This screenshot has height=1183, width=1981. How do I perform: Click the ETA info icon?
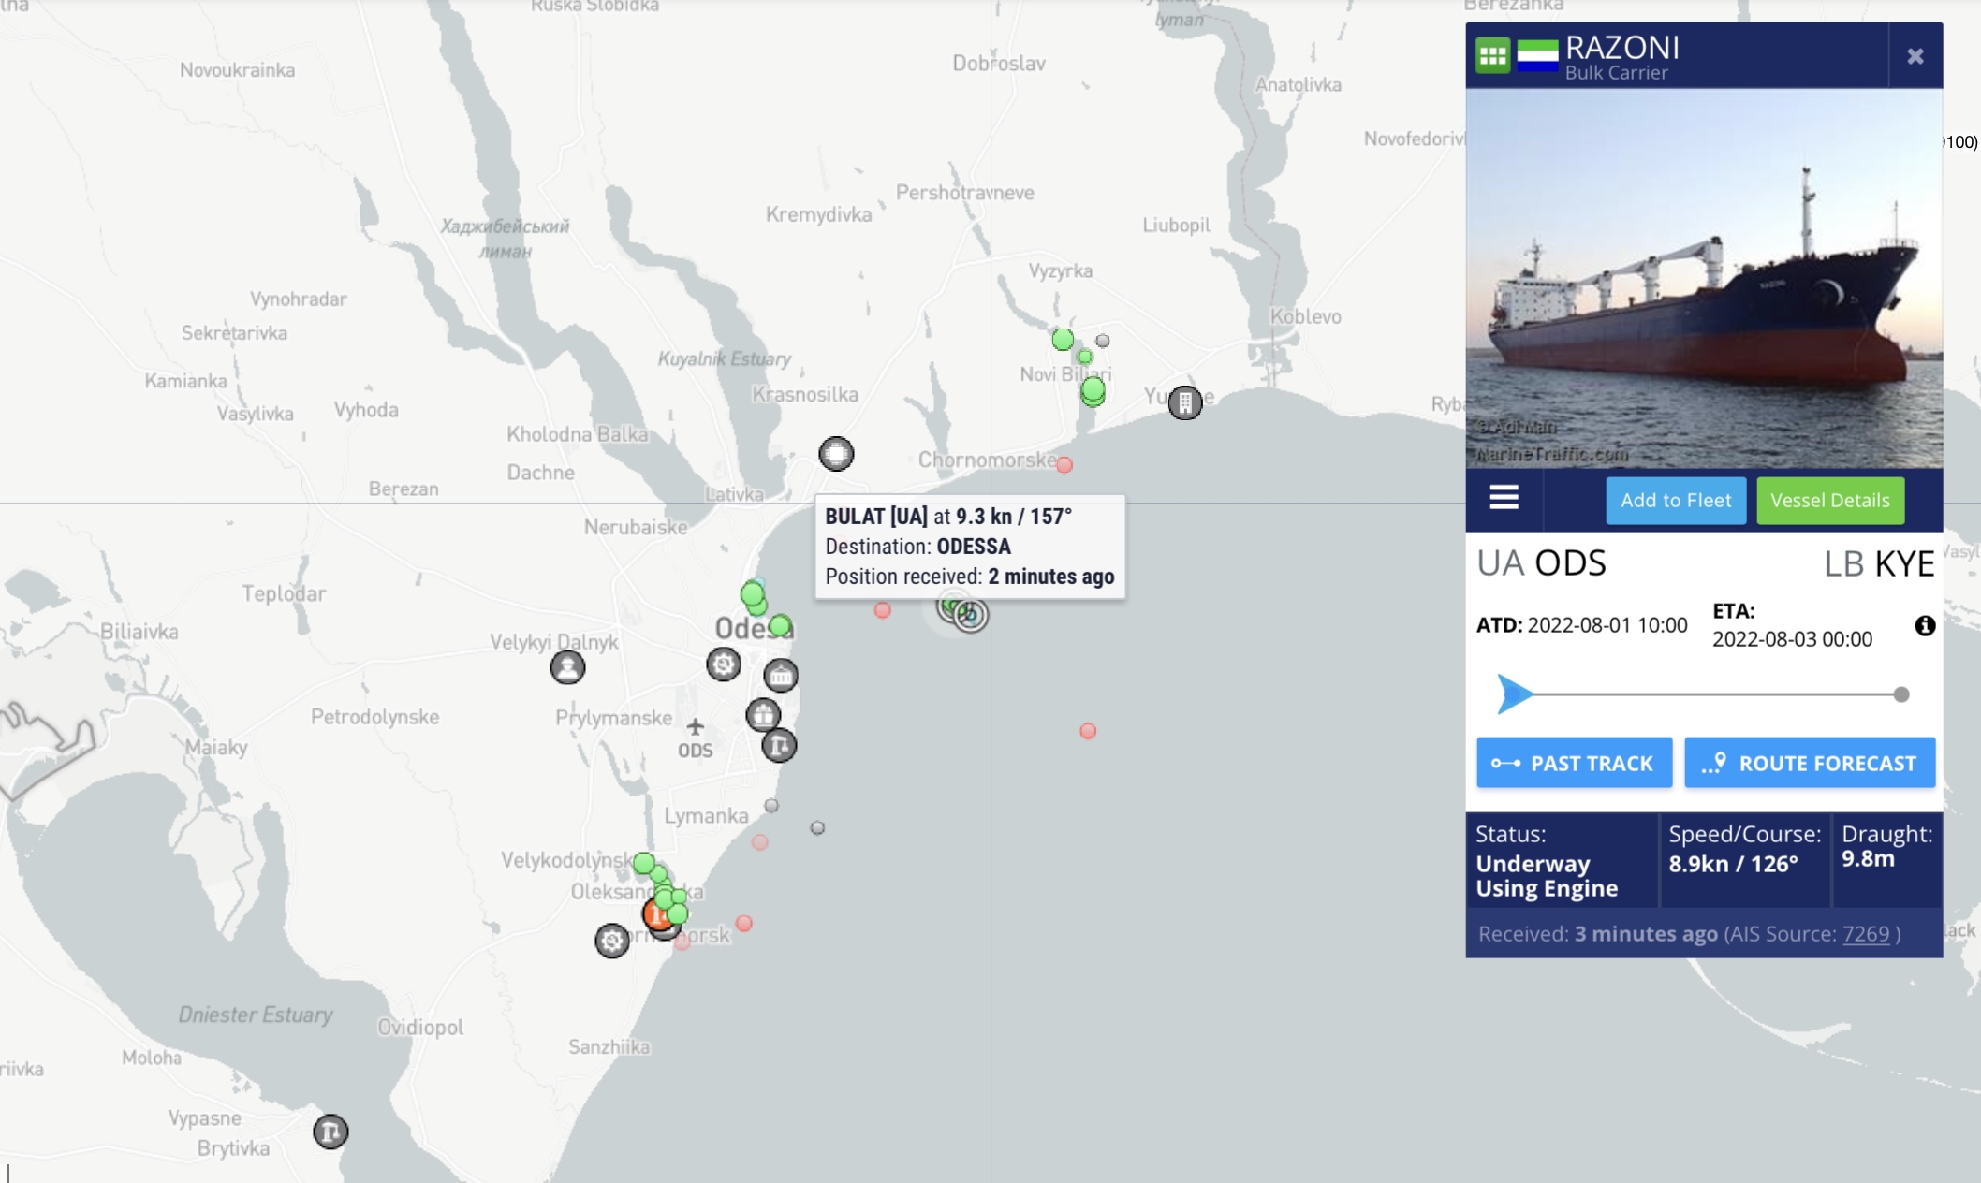pyautogui.click(x=1925, y=625)
